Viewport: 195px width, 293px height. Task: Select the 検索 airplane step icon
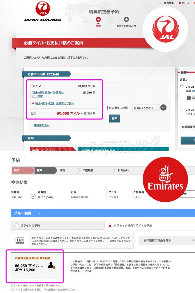coord(98,20)
